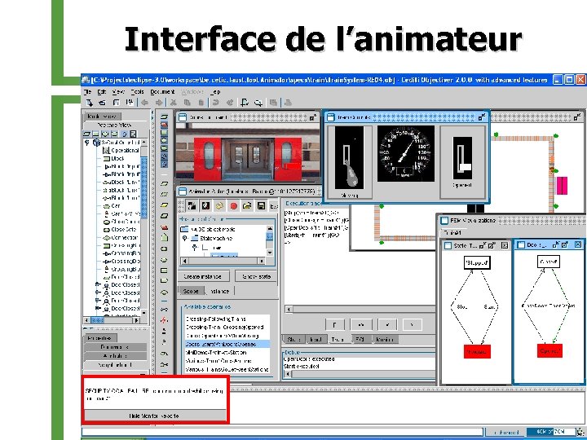Click the Ex... button in Animator toolbar

click(274, 206)
